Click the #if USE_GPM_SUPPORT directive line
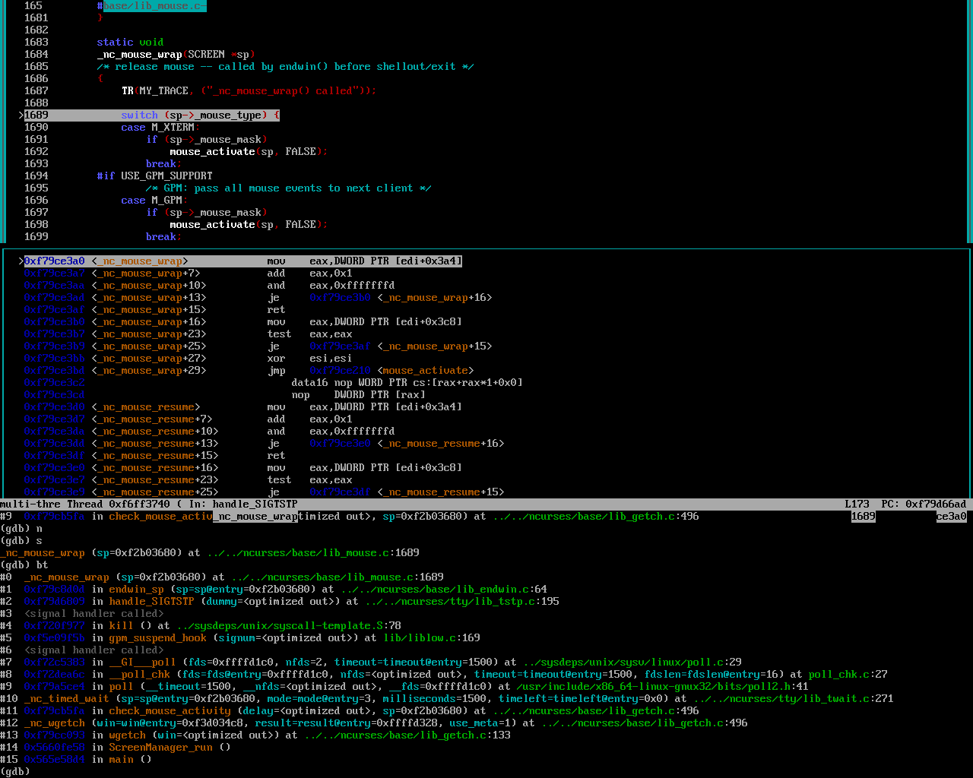Screen dimensions: 973x778 point(154,176)
